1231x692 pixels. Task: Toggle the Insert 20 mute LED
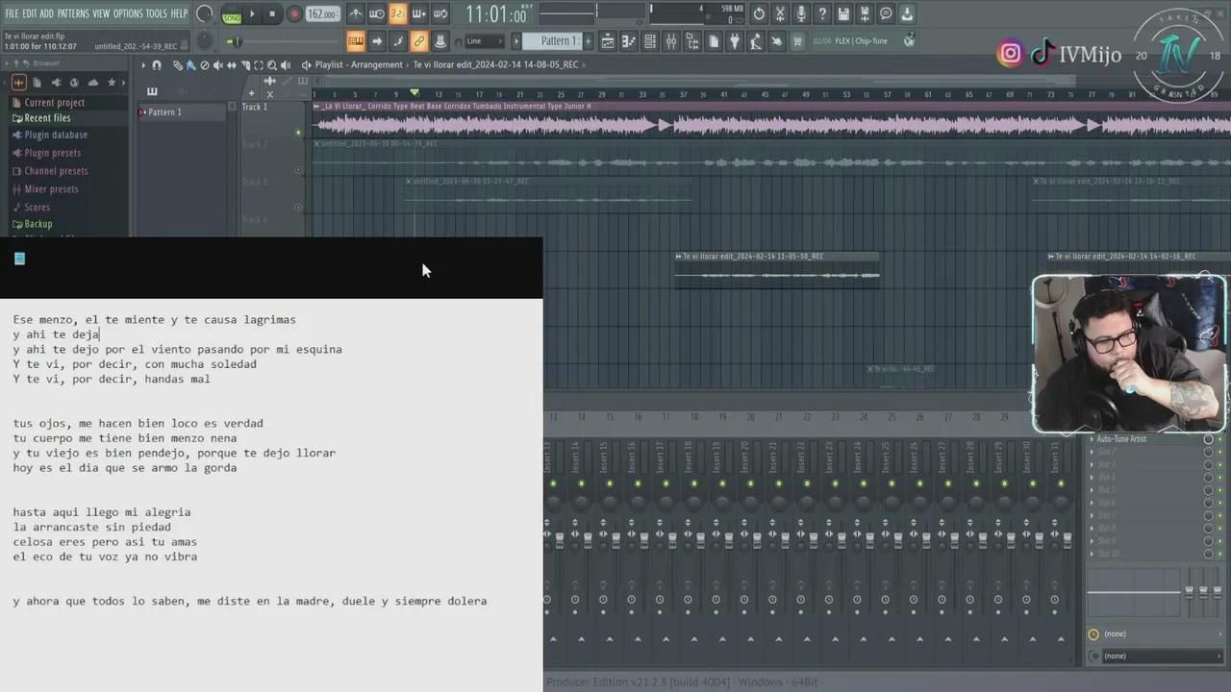(751, 483)
